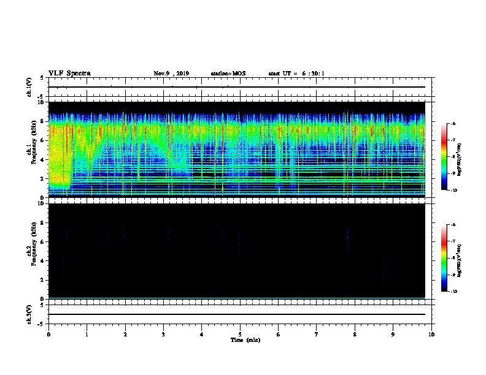Click the ch.2 color bar log(PSD) units label

pos(460,260)
